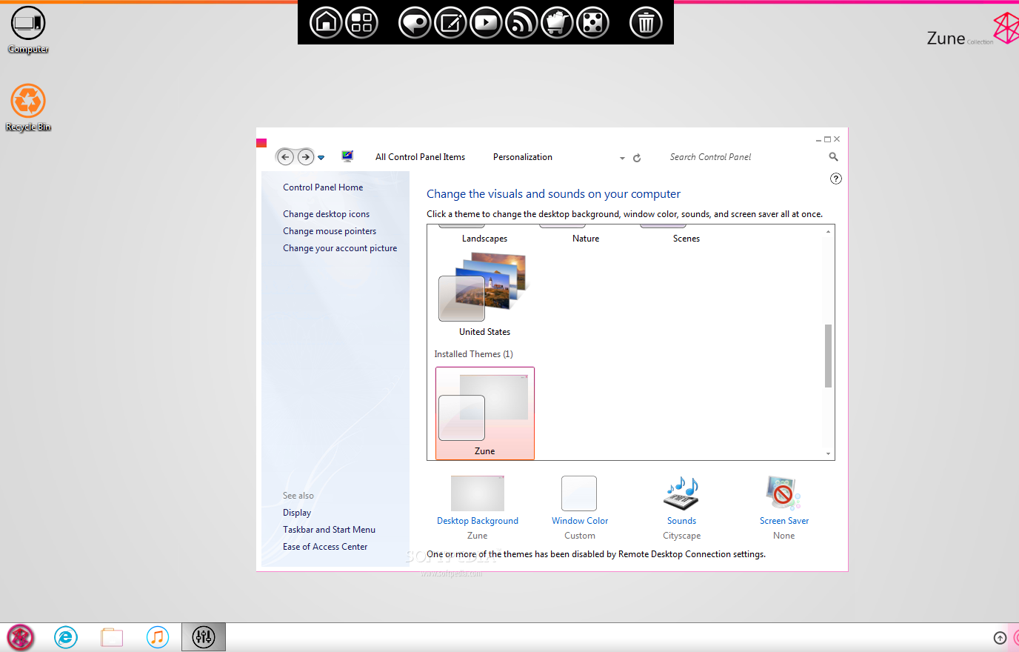Click the Sounds link label
This screenshot has height=652, width=1019.
click(x=681, y=521)
